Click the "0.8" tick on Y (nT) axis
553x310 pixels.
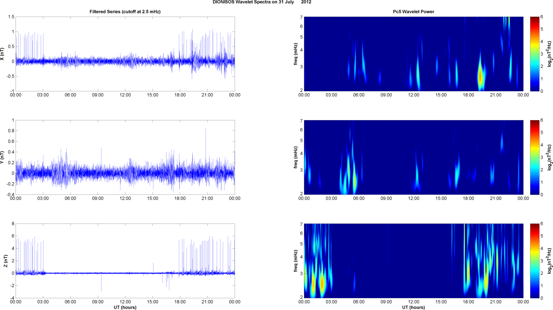point(11,131)
